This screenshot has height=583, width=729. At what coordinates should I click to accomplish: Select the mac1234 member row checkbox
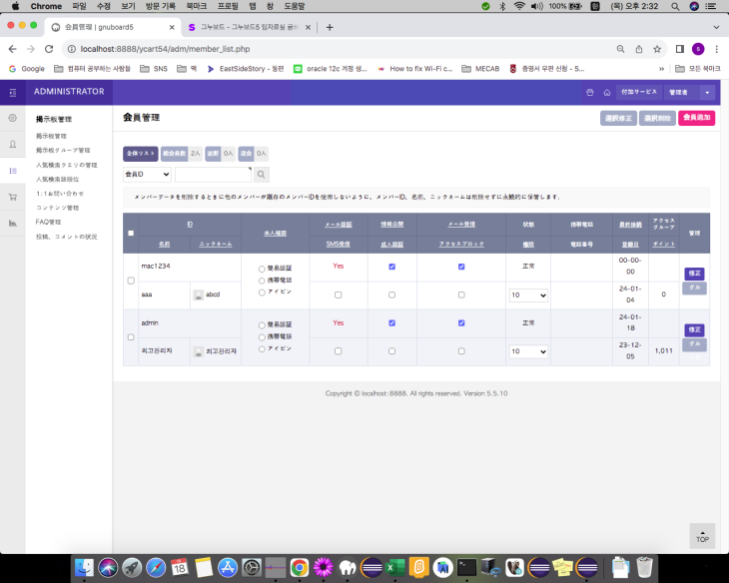pyautogui.click(x=131, y=282)
